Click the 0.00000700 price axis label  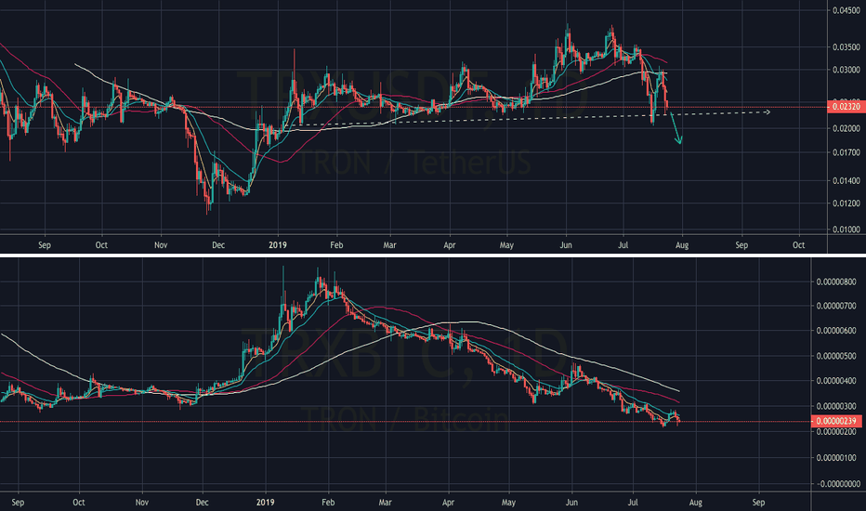pos(836,306)
